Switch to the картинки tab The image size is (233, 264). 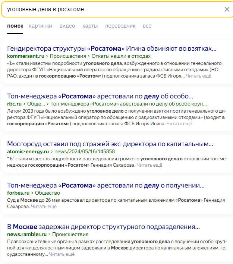pyautogui.click(x=41, y=26)
